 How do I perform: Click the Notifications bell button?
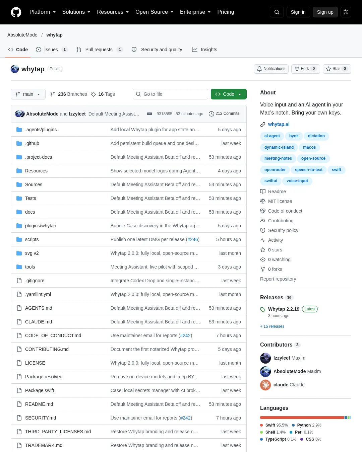[x=271, y=69]
